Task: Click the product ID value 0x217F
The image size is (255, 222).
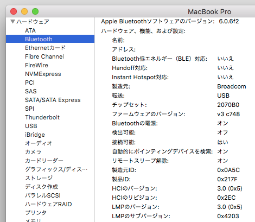Action: [227, 179]
